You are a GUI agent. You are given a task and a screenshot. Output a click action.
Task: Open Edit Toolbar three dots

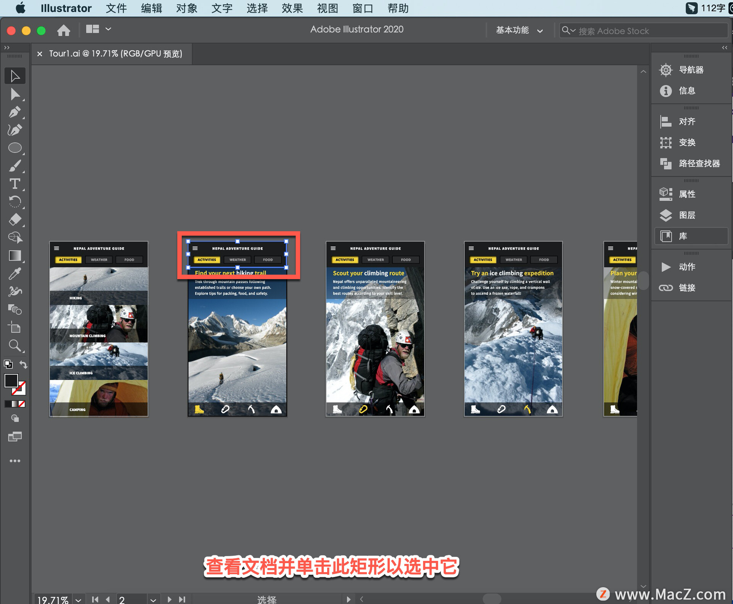pos(15,461)
